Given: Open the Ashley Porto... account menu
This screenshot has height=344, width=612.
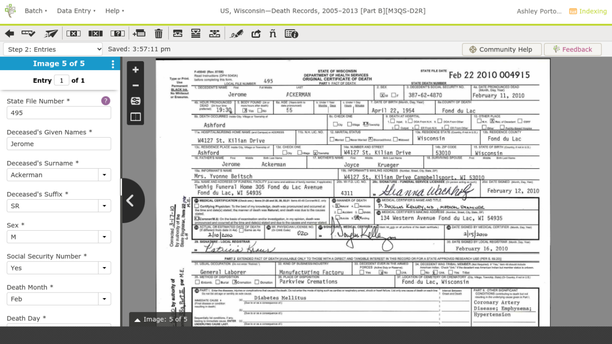Looking at the screenshot, I should 539,11.
